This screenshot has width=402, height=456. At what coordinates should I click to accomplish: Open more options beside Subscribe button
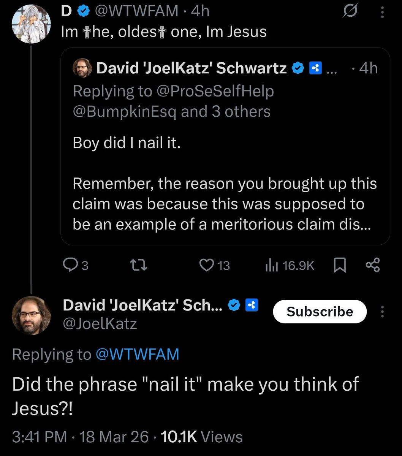coord(382,312)
